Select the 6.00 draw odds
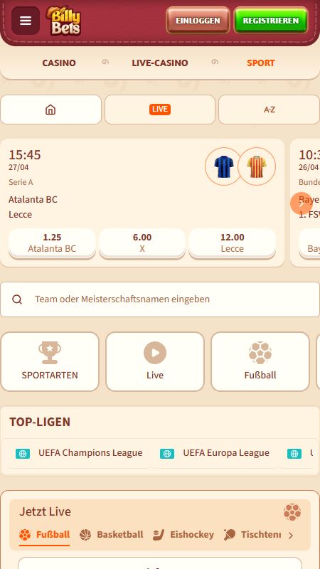Screen dimensions: 320x569 coord(142,243)
